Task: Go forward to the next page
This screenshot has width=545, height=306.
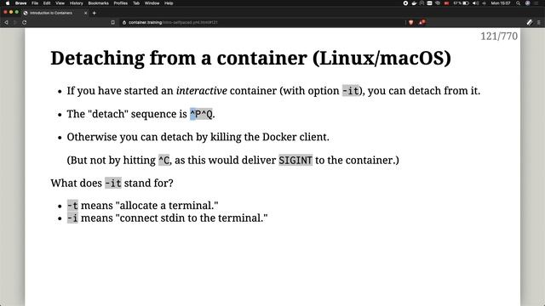Action: coord(15,22)
